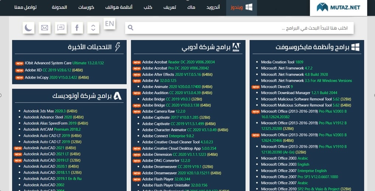The height and width of the screenshot is (191, 375).
Task: Switch site language to EN
Action: pyautogui.click(x=109, y=24)
